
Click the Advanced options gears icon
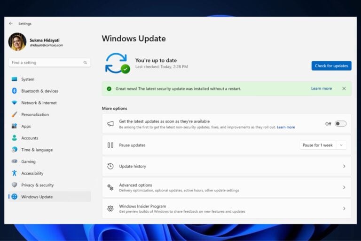[x=110, y=187]
